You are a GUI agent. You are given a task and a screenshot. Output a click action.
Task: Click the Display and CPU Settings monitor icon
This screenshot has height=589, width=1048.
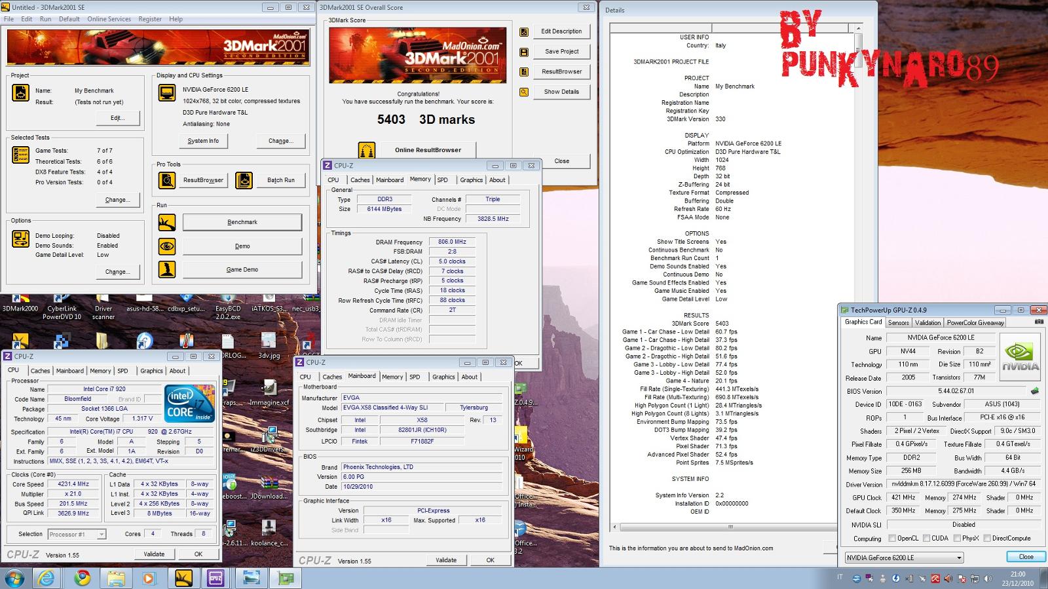point(166,92)
